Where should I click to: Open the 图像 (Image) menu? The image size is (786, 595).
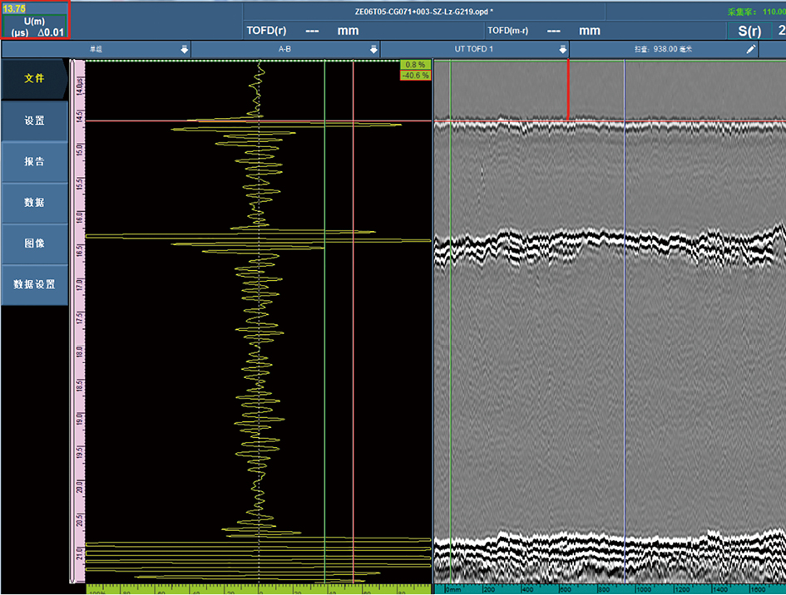click(x=34, y=243)
